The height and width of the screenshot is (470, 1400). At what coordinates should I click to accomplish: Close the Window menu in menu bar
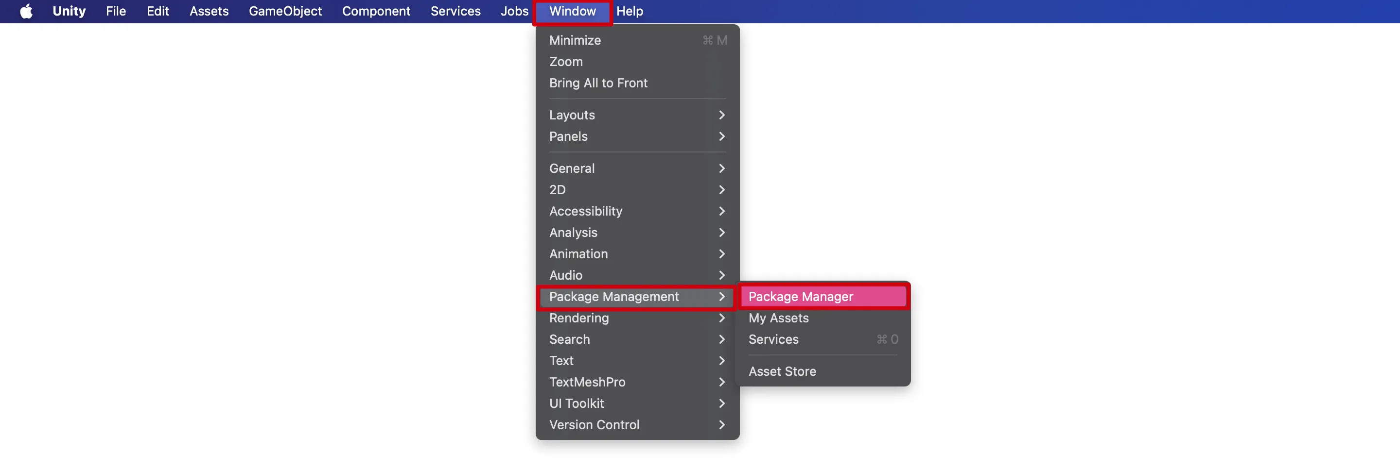coord(572,11)
